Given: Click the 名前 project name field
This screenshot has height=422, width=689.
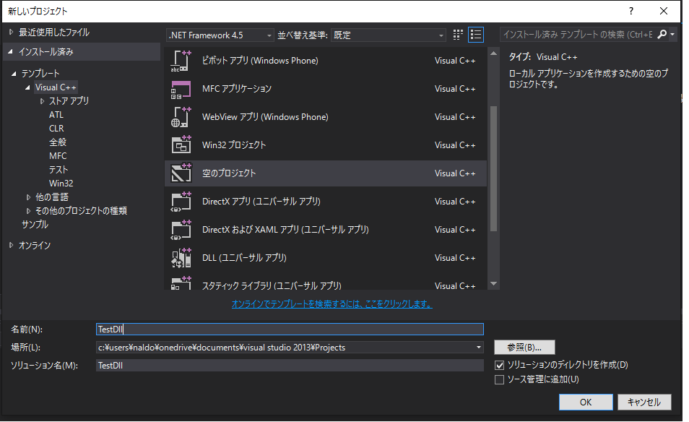Looking at the screenshot, I should (x=290, y=330).
